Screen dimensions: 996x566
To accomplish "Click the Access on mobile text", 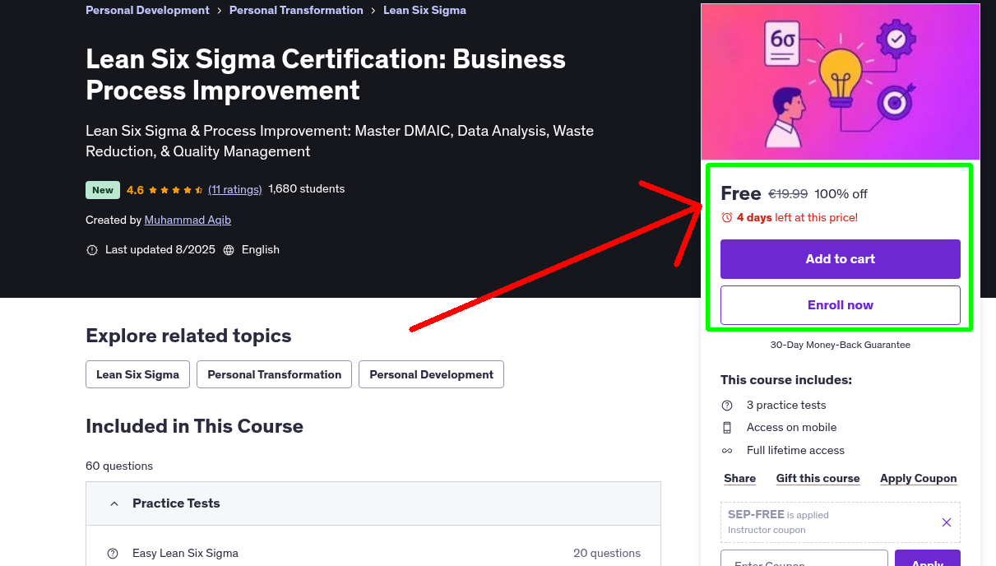I will 791,428.
